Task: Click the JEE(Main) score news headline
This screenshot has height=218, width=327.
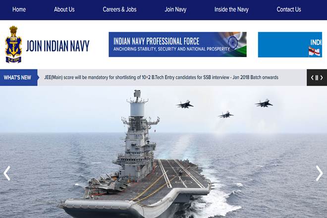Action: tap(161, 77)
